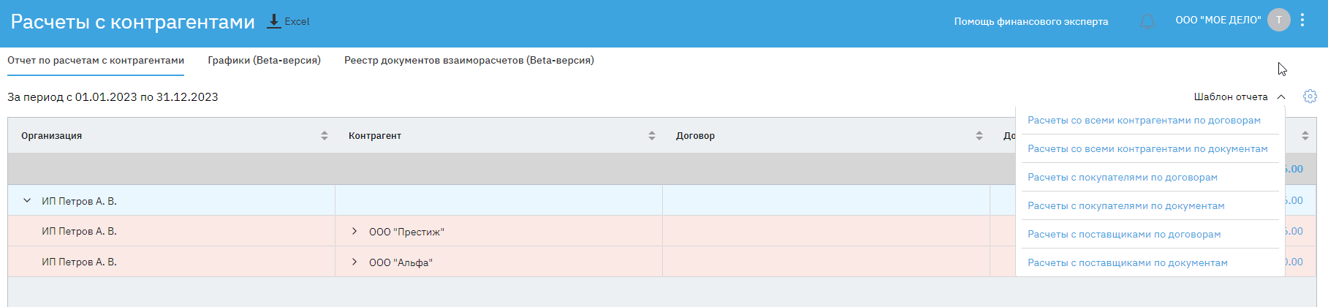The width and height of the screenshot is (1328, 307).
Task: Sort by Организация column arrows
Action: 325,136
